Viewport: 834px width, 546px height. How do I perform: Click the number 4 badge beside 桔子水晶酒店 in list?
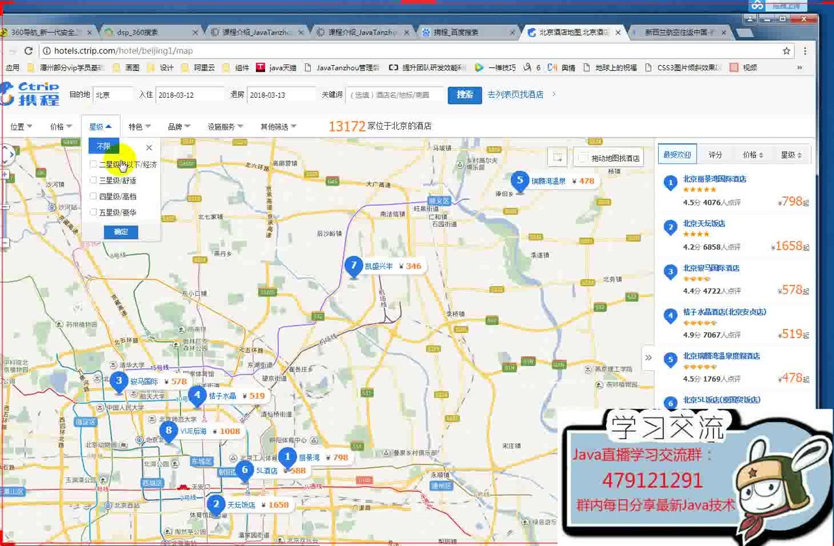tap(670, 317)
